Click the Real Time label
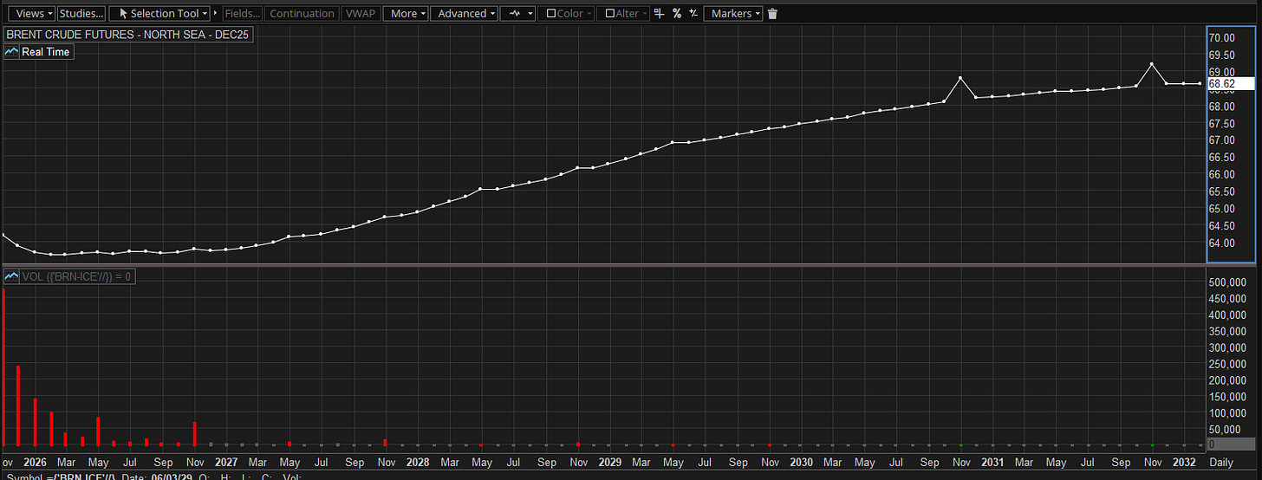Image resolution: width=1262 pixels, height=480 pixels. [x=46, y=52]
